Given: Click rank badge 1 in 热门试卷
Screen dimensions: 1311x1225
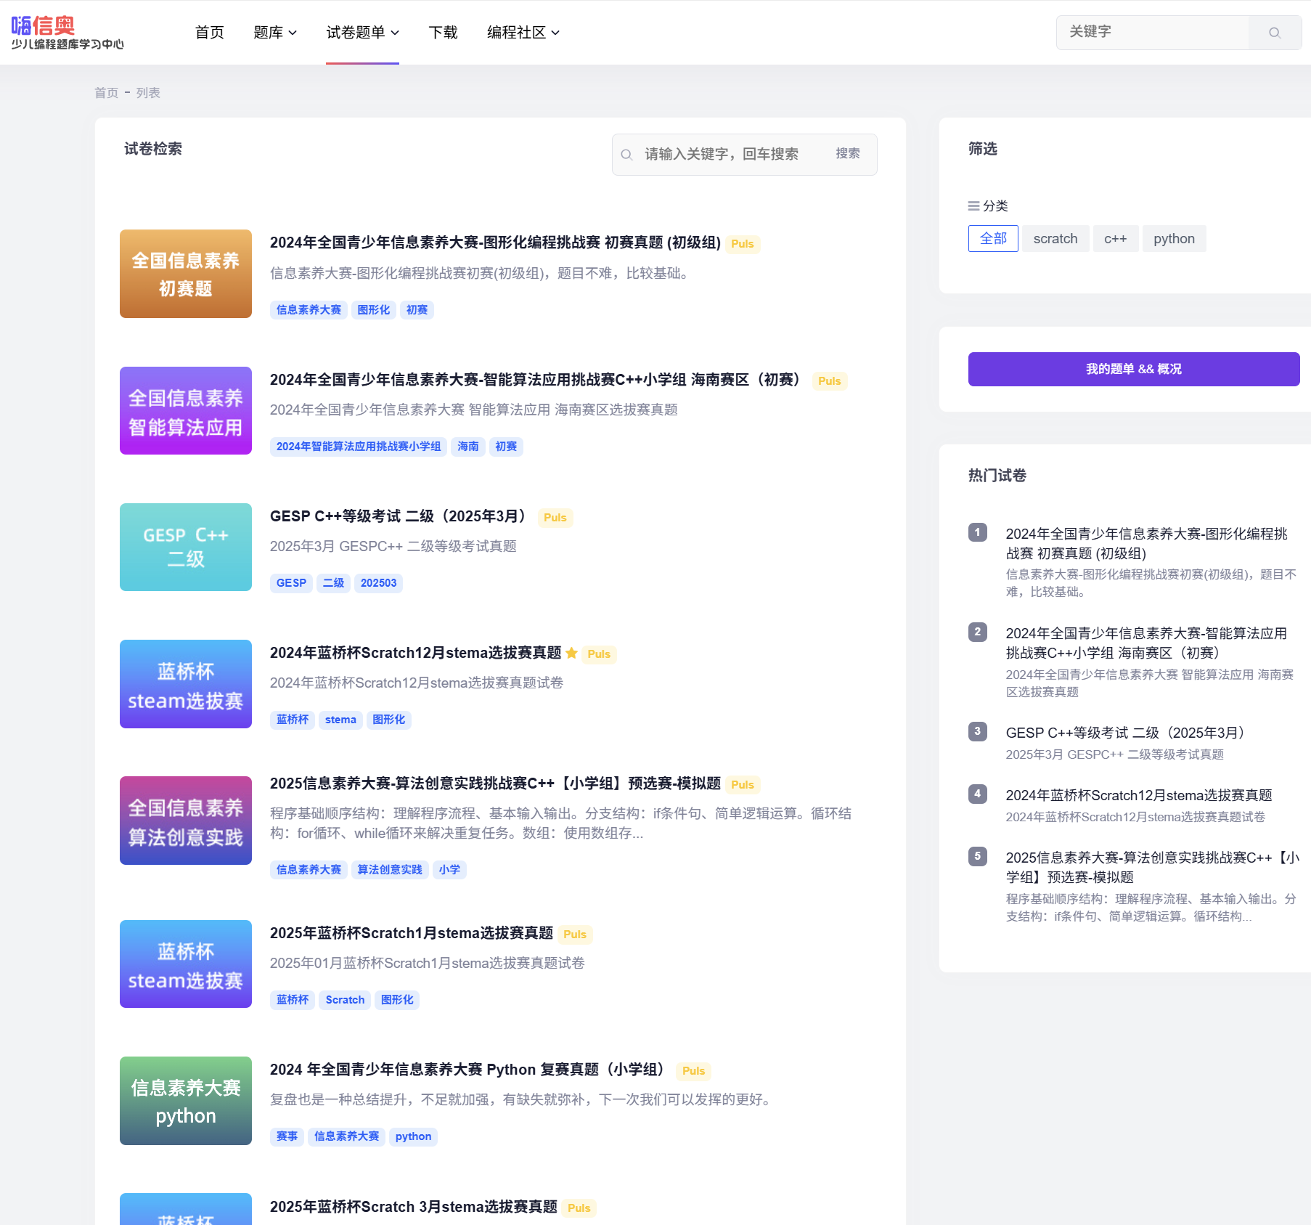Looking at the screenshot, I should [x=977, y=532].
